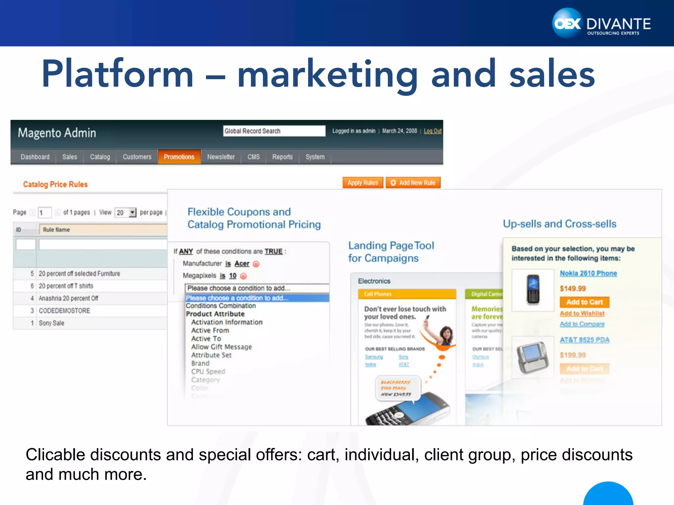Open the Sony Sale rule
Screen dimensions: 674x505
(x=51, y=323)
